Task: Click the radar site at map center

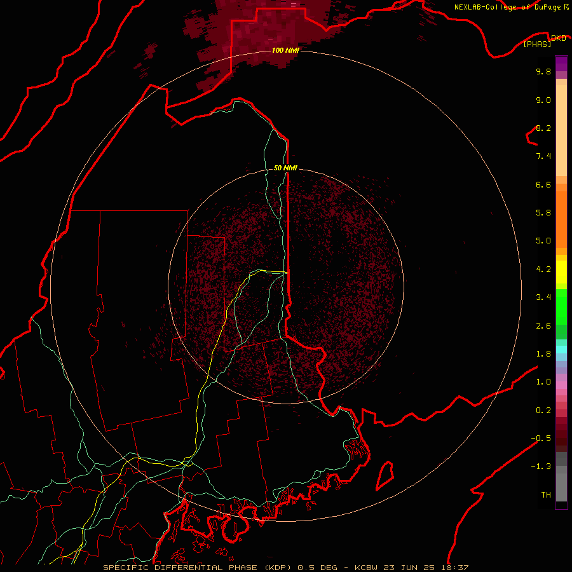Action: [286, 285]
